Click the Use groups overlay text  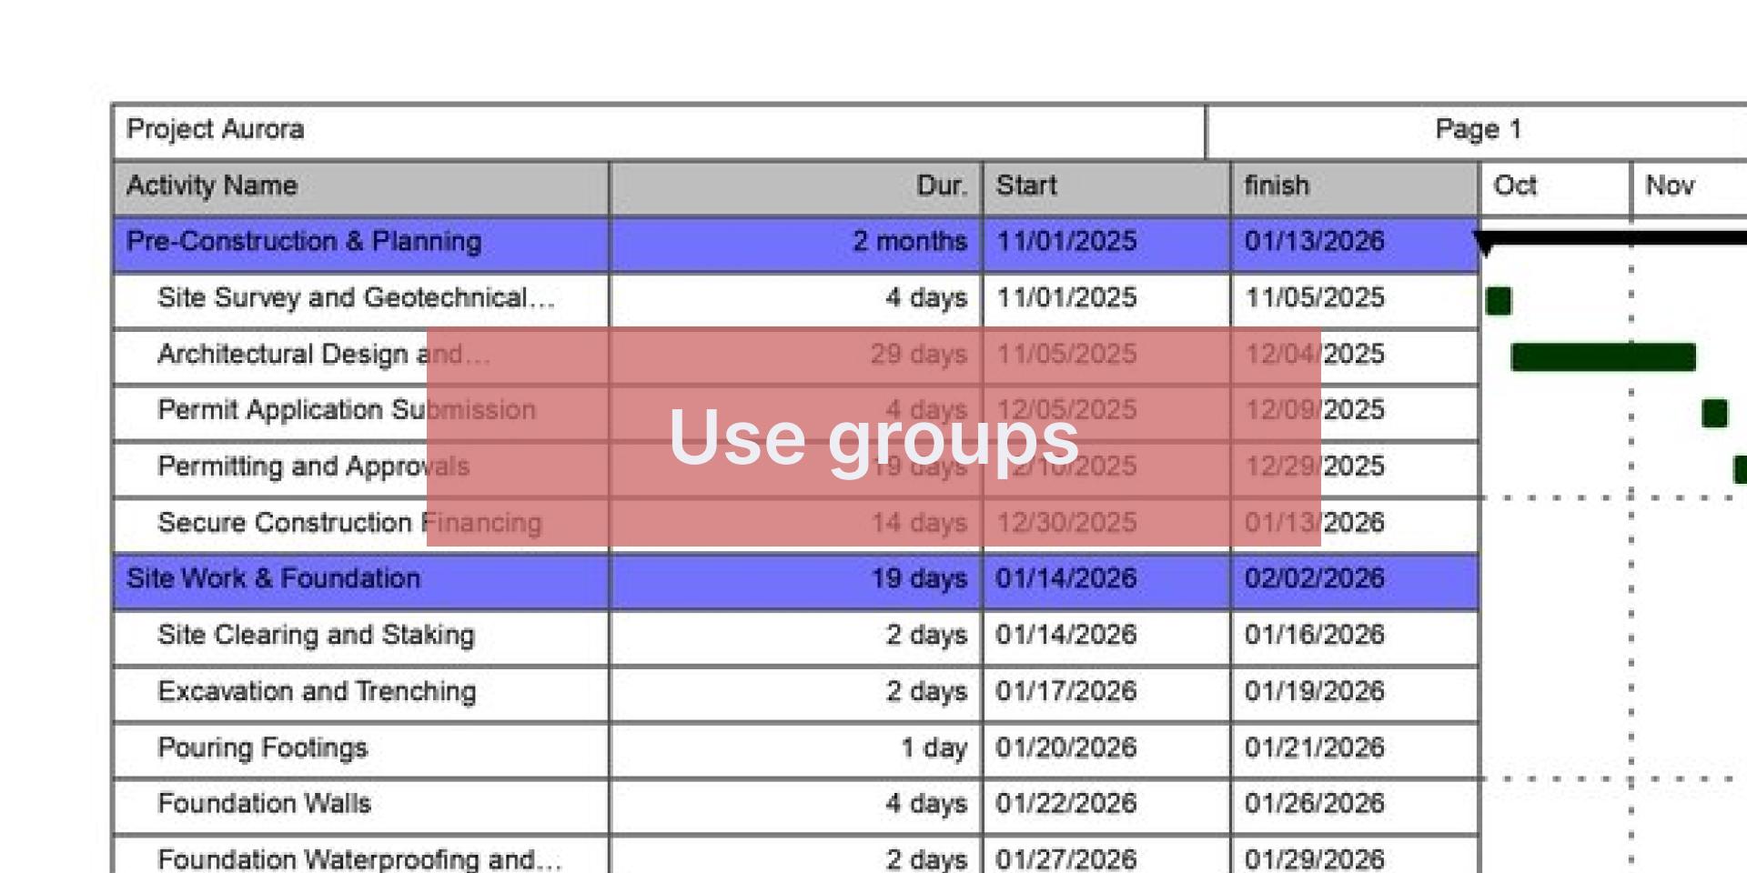click(873, 437)
